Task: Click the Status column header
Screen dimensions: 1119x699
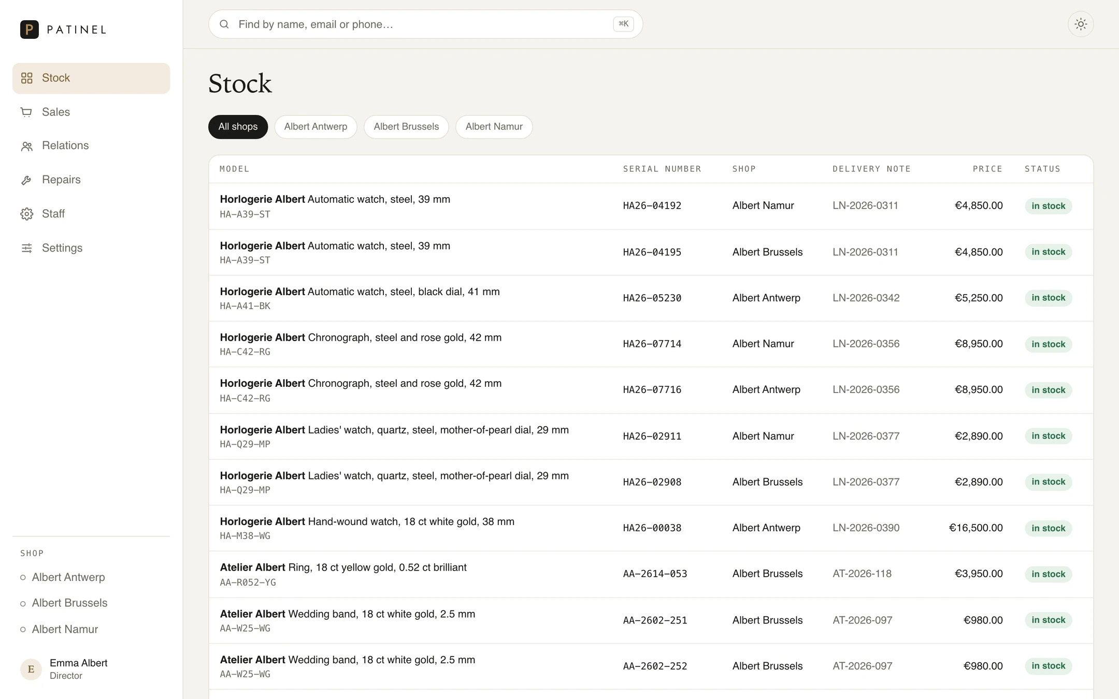Action: [1042, 169]
